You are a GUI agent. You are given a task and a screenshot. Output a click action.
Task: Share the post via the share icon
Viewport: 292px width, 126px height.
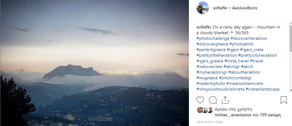pos(225,100)
